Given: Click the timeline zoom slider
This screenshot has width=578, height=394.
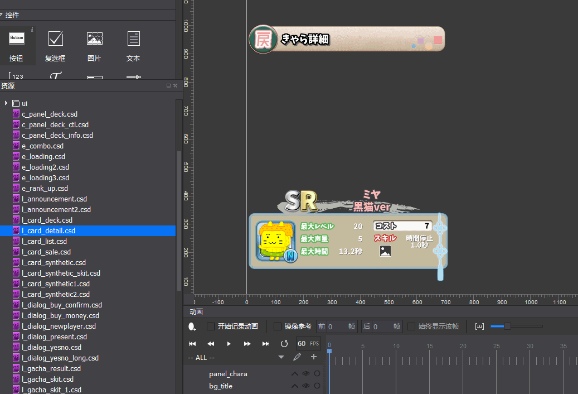Looking at the screenshot, I should [507, 326].
